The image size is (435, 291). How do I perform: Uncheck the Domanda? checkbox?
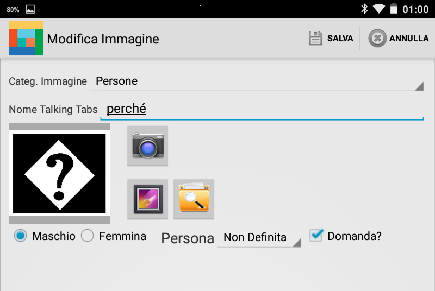coord(316,235)
